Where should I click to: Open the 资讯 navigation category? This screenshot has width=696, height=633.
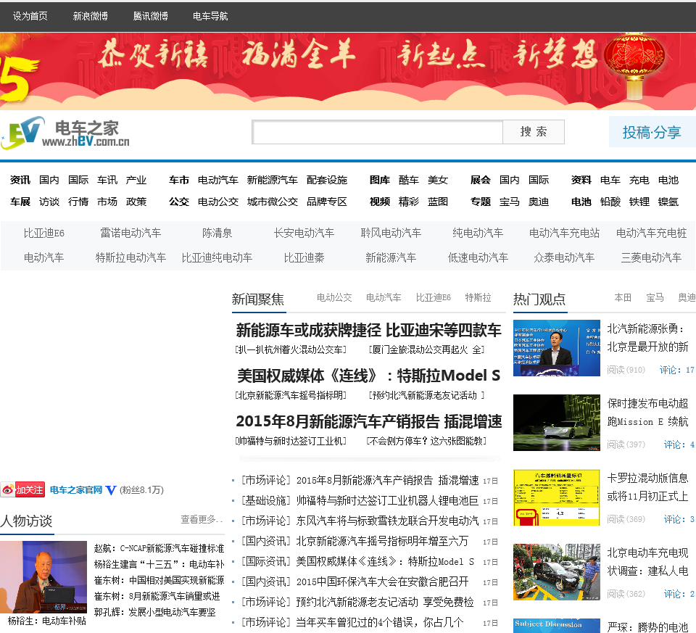[x=20, y=180]
